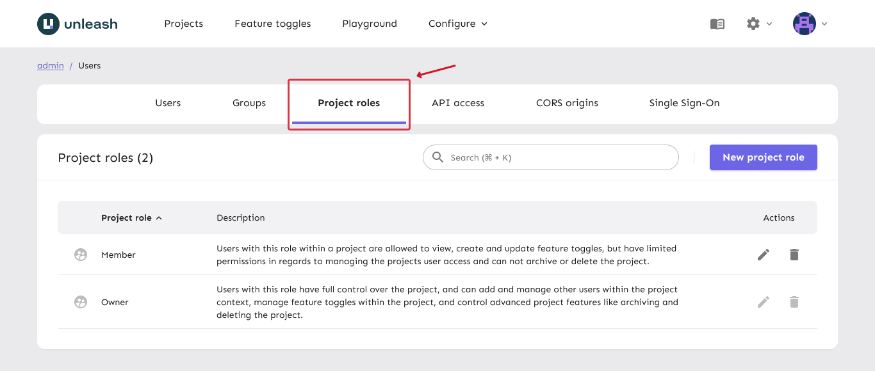Click the Member role badge icon
Viewport: 875px width, 371px height.
click(x=81, y=255)
